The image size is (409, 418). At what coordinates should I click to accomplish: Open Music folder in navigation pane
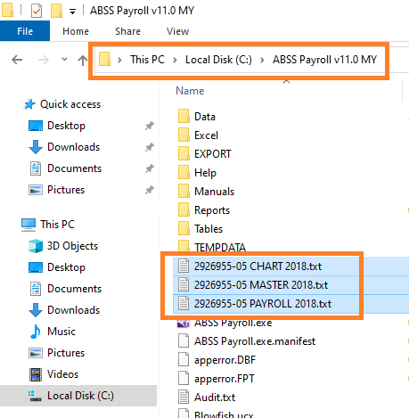[61, 332]
